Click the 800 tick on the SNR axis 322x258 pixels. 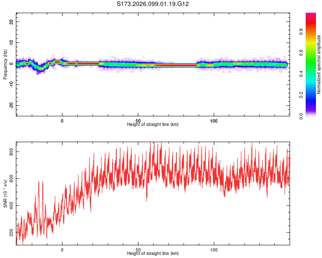[x=12, y=152]
